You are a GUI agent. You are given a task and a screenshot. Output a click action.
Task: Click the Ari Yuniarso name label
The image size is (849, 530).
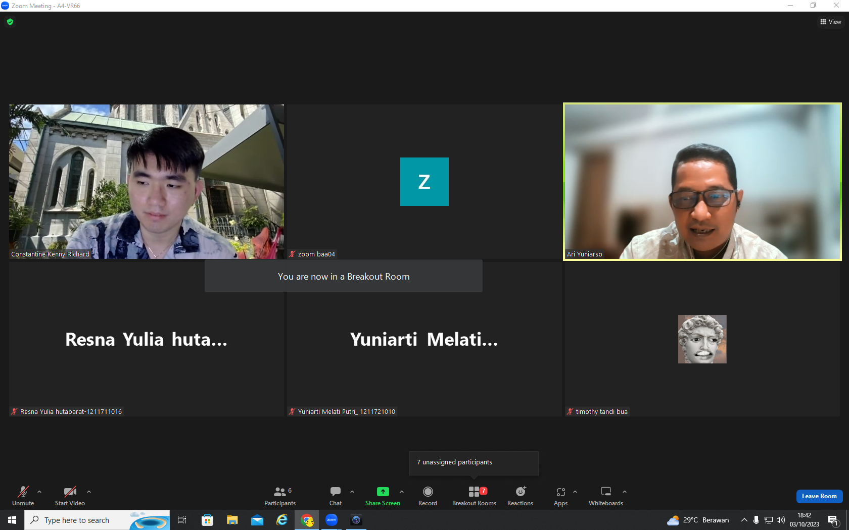[x=585, y=254]
